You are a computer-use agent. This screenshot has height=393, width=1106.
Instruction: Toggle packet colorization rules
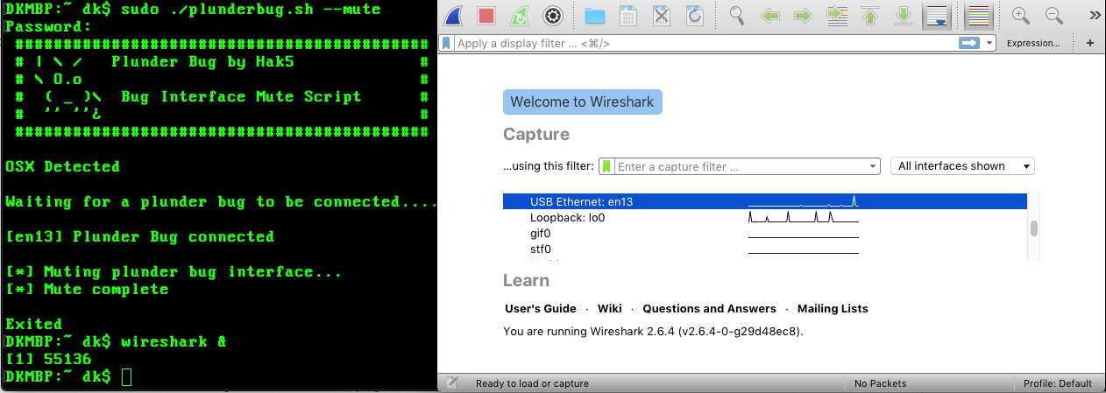[x=977, y=16]
